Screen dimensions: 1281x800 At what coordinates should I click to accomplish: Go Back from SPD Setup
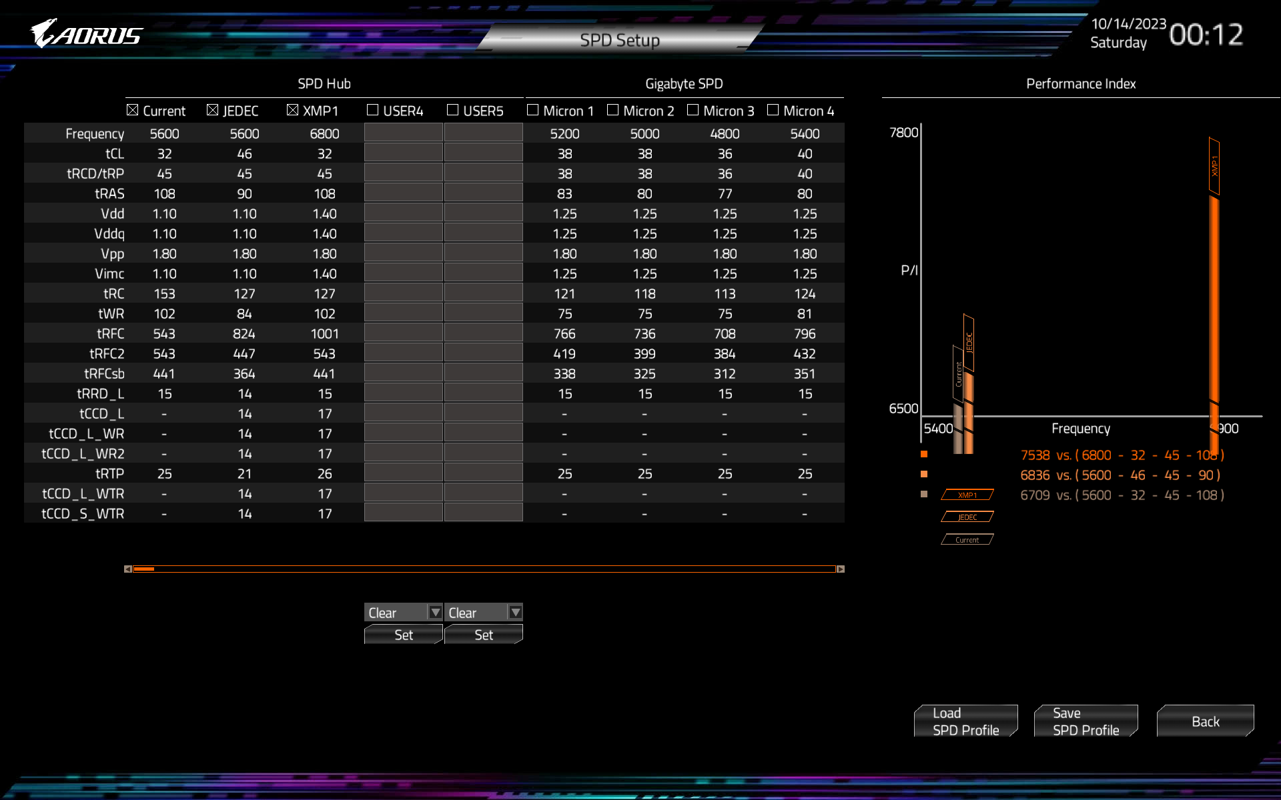(1206, 721)
